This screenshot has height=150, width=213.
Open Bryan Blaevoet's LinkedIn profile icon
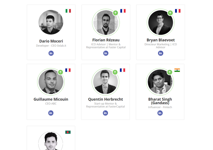pos(160,53)
